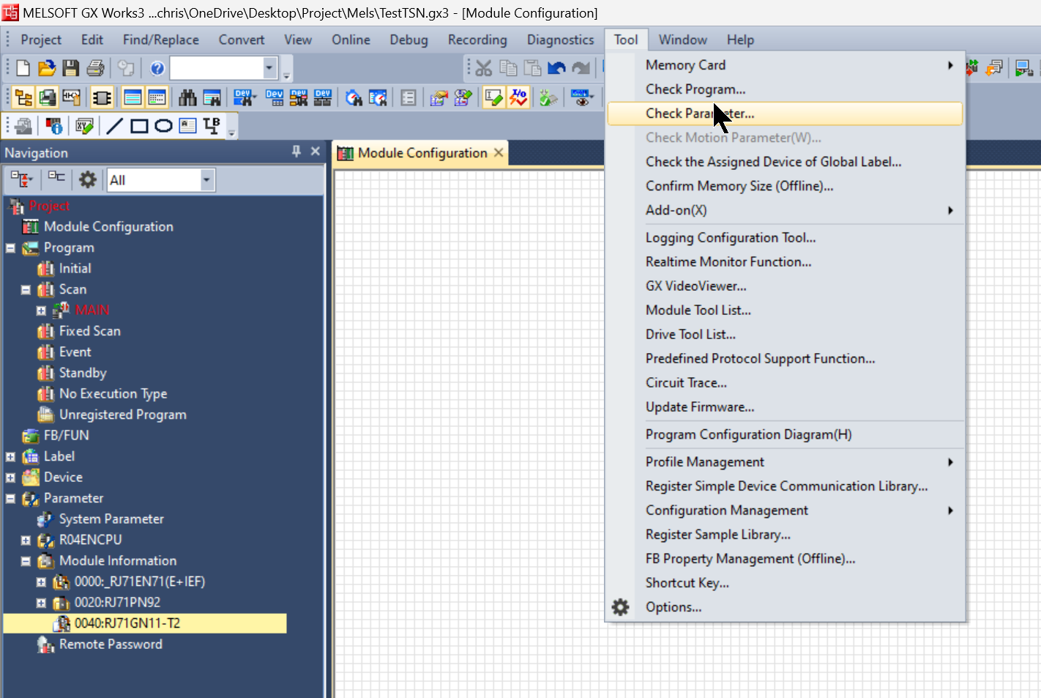
Task: Click the expand-all tree icon in Navigation
Action: coord(22,179)
